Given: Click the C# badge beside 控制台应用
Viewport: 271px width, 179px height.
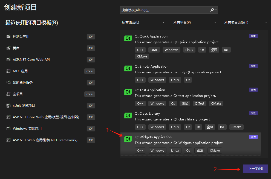Looking at the screenshot, I should [91, 37].
